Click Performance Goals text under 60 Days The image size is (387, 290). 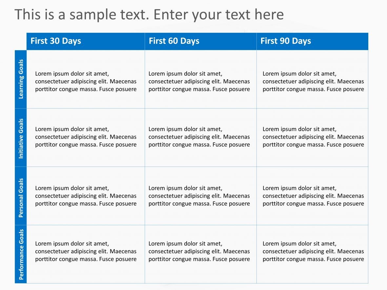point(199,251)
